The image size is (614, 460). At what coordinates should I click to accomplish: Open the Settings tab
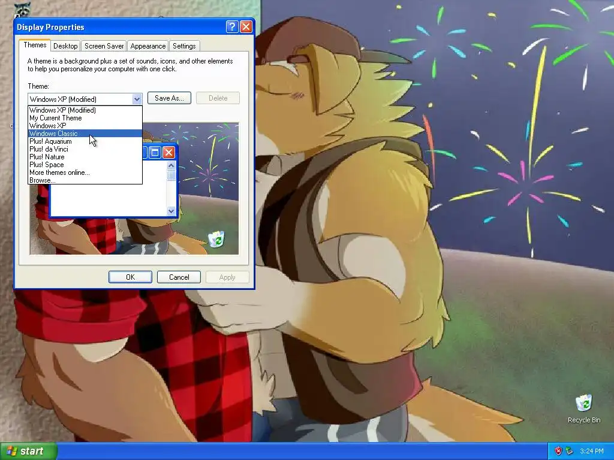[184, 46]
